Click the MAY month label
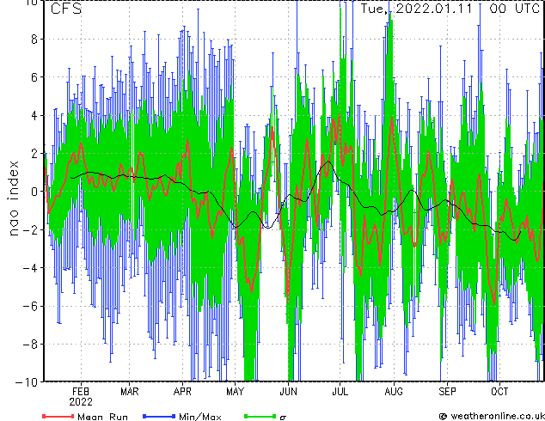The width and height of the screenshot is (545, 421). click(235, 392)
